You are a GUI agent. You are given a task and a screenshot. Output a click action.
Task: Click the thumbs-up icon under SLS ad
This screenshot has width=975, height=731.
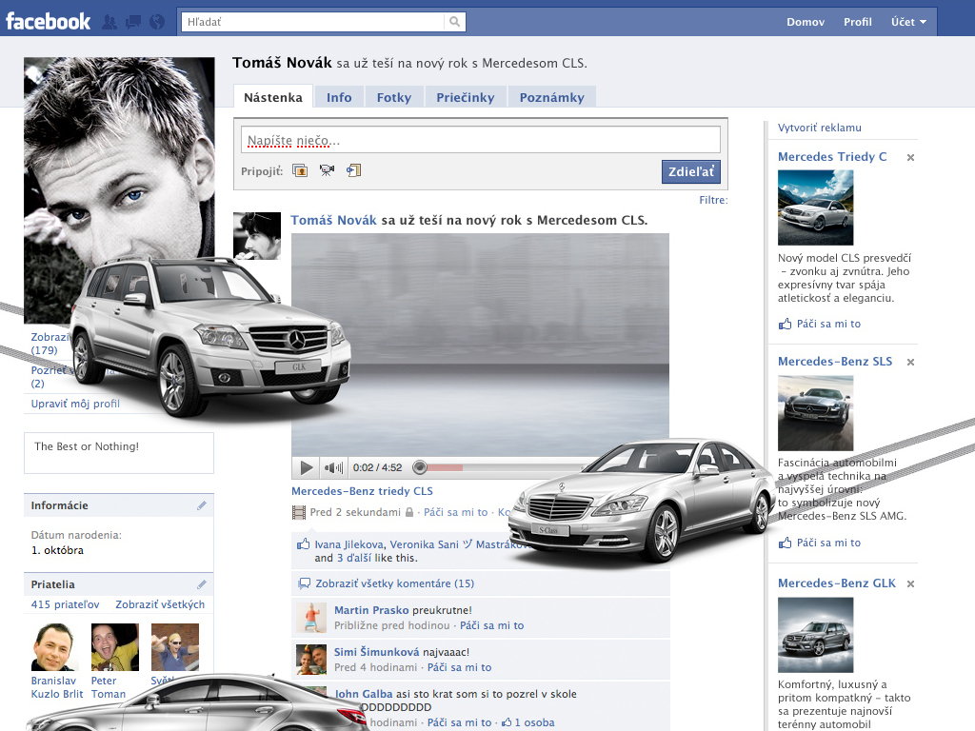click(x=785, y=543)
